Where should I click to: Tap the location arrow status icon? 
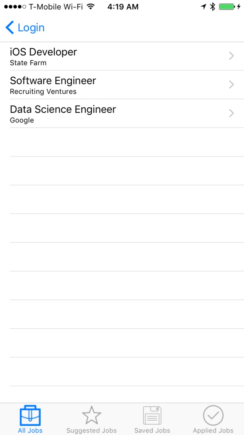[203, 7]
